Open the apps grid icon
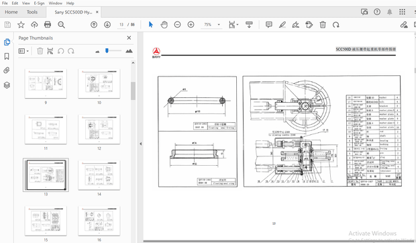Screen dimensions: 416x243 click(x=402, y=11)
